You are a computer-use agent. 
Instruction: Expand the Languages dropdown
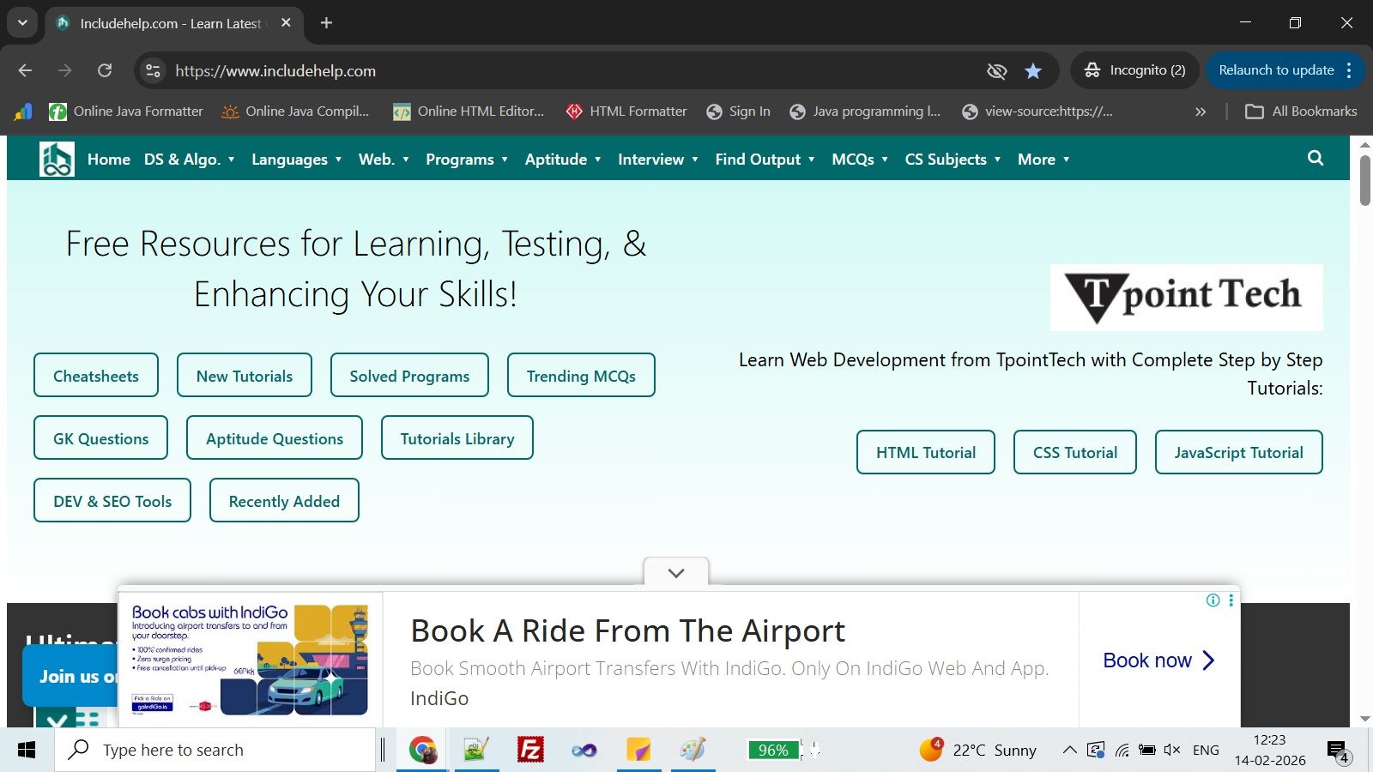tap(297, 160)
